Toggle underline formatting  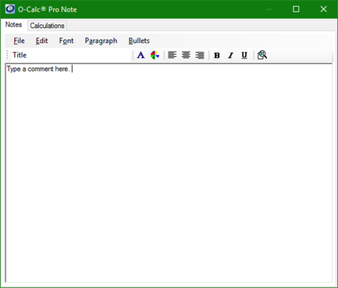[244, 55]
